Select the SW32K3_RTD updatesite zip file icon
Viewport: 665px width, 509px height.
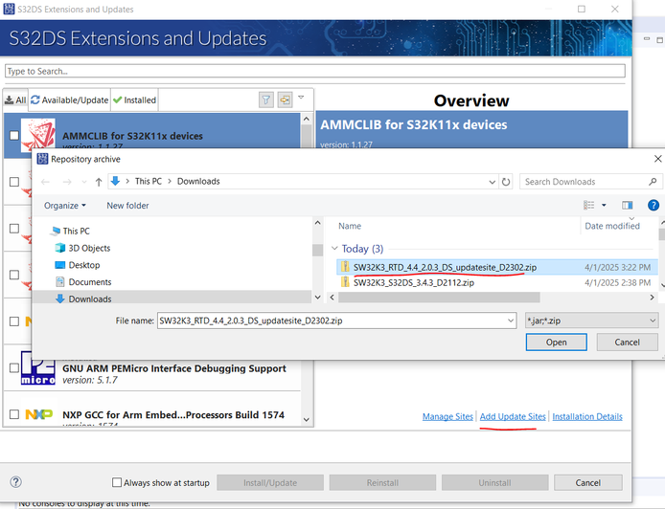(x=345, y=267)
